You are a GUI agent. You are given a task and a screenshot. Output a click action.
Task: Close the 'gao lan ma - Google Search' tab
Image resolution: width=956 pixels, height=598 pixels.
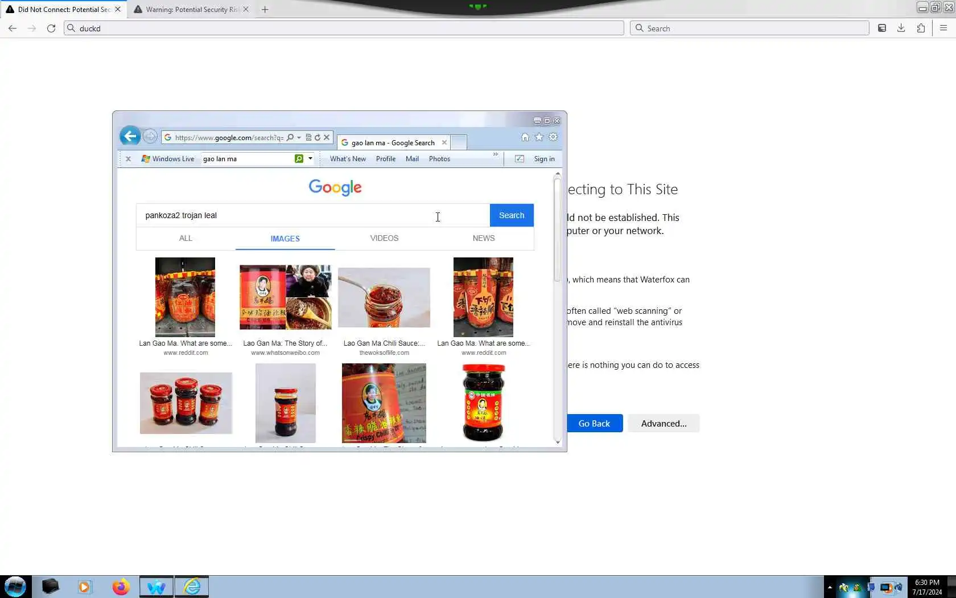point(444,142)
